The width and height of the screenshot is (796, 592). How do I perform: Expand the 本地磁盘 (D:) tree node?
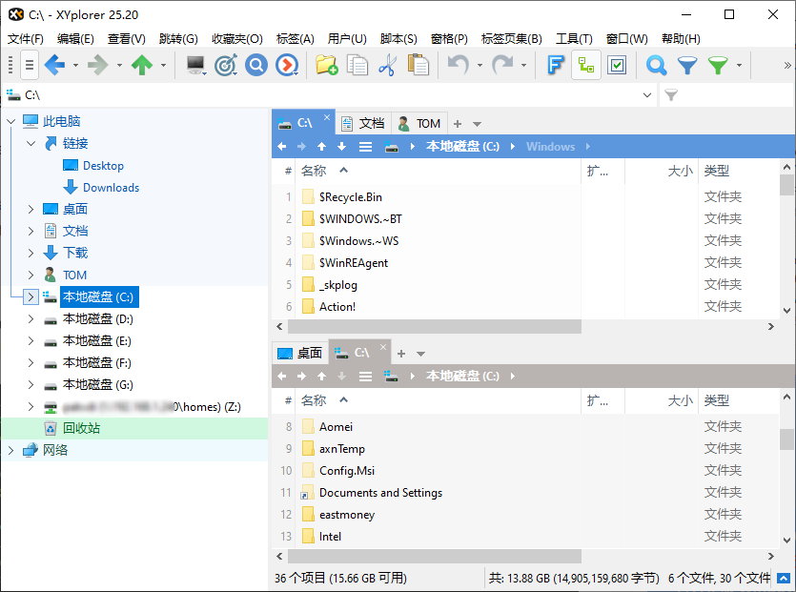(31, 319)
